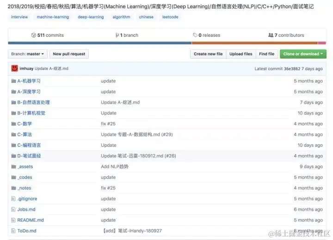The height and width of the screenshot is (240, 333).
Task: Open the _notes folder name
Action: coord(24,188)
